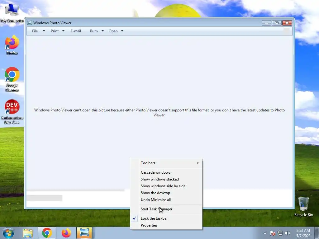Select Start Task Manager

tap(166, 209)
